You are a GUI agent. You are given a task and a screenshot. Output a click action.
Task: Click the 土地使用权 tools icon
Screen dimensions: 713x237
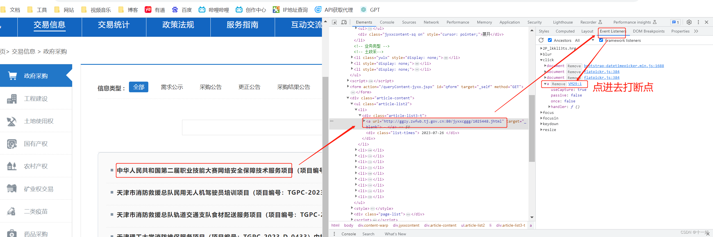point(12,121)
